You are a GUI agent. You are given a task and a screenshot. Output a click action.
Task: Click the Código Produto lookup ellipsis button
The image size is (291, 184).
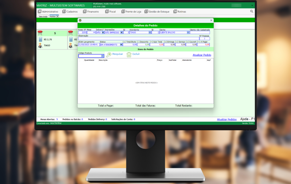point(103,56)
